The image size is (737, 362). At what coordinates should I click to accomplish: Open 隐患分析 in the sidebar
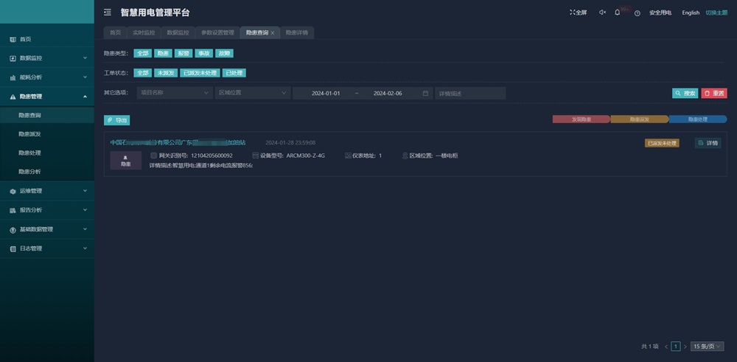point(29,172)
